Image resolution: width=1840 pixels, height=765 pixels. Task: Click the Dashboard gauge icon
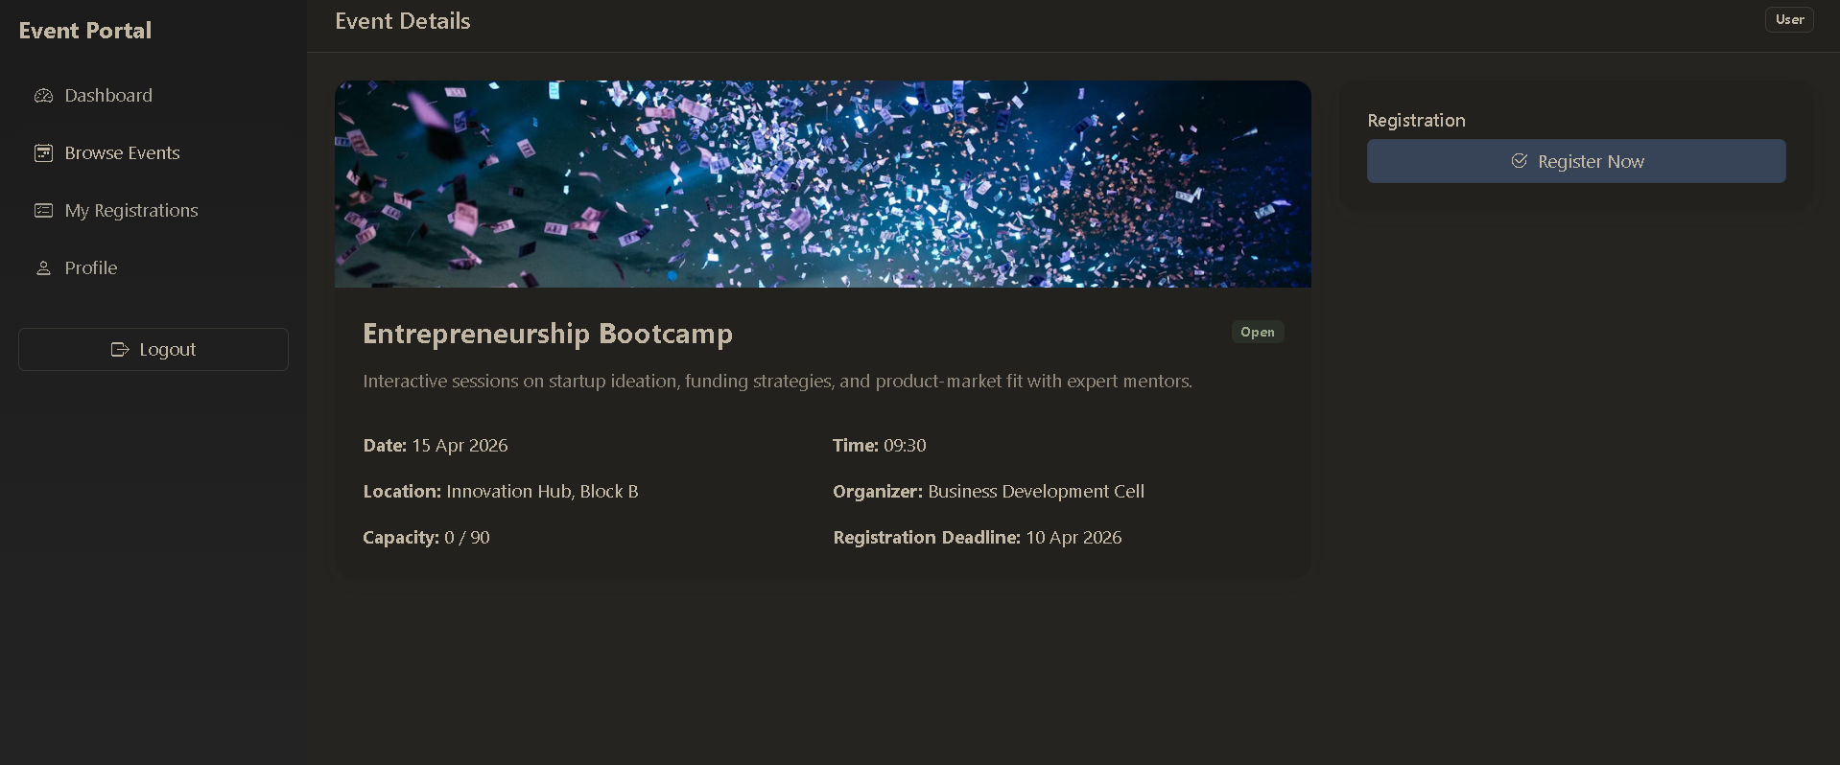click(43, 96)
